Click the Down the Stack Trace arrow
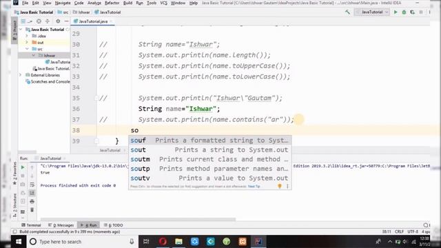 (32, 176)
